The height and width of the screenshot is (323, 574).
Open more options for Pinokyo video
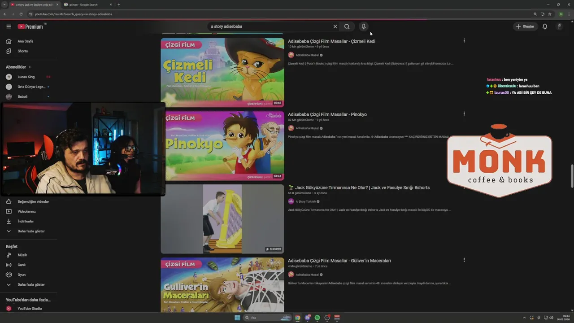[x=464, y=113]
